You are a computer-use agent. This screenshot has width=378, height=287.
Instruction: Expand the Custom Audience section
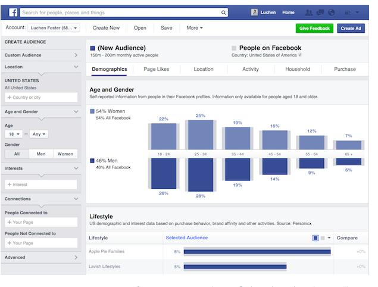pyautogui.click(x=41, y=55)
